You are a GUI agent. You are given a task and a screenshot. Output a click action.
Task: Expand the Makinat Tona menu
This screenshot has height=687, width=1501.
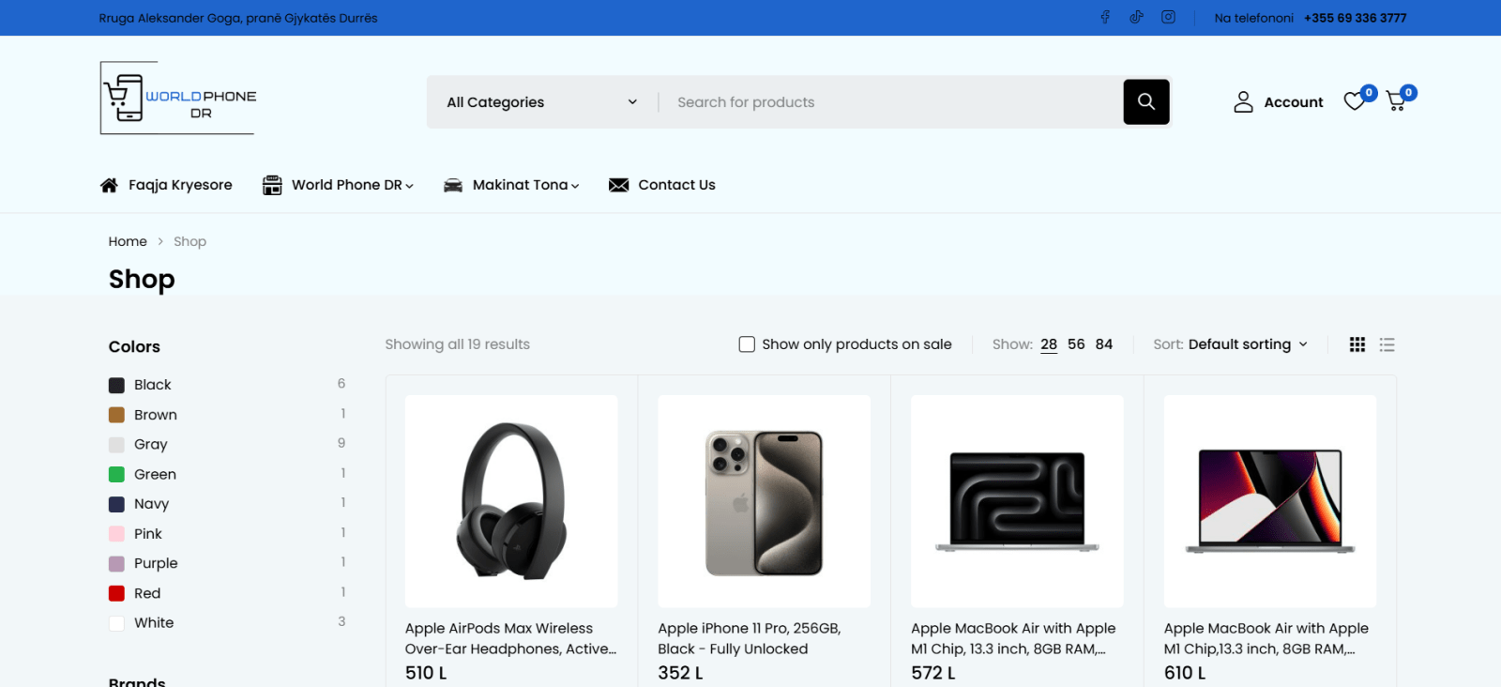click(x=524, y=185)
